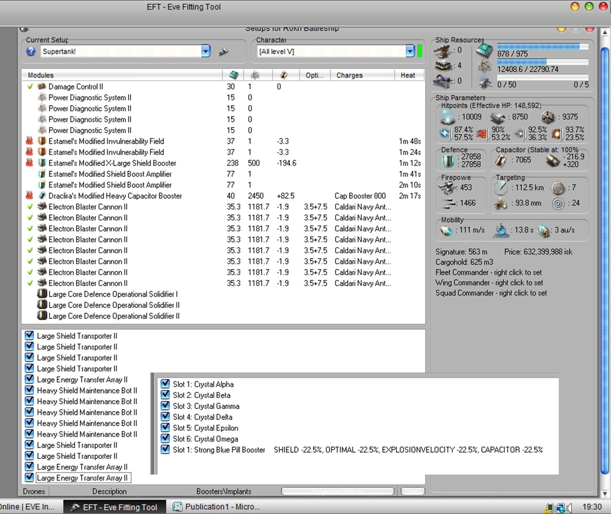The height and width of the screenshot is (514, 611).
Task: Select the Boosters\Implants tab
Action: (x=224, y=491)
